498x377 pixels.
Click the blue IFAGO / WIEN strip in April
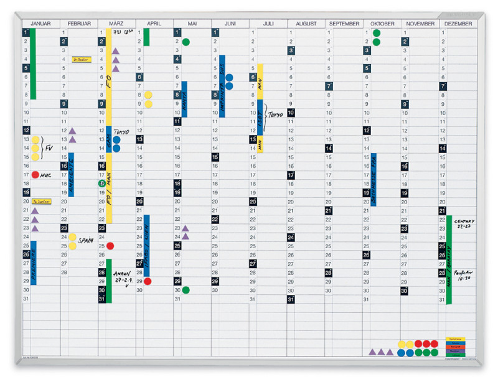coord(147,246)
